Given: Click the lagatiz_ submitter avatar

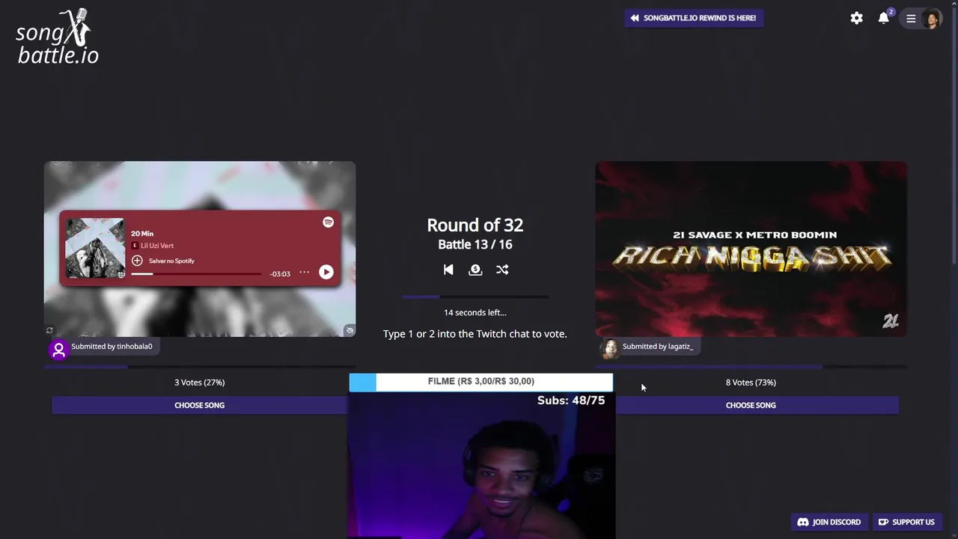Looking at the screenshot, I should [611, 348].
